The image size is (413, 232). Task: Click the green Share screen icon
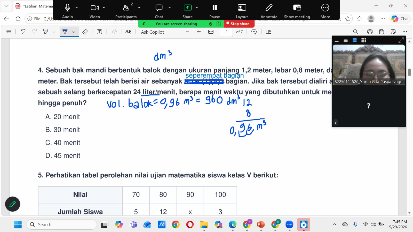point(187,8)
